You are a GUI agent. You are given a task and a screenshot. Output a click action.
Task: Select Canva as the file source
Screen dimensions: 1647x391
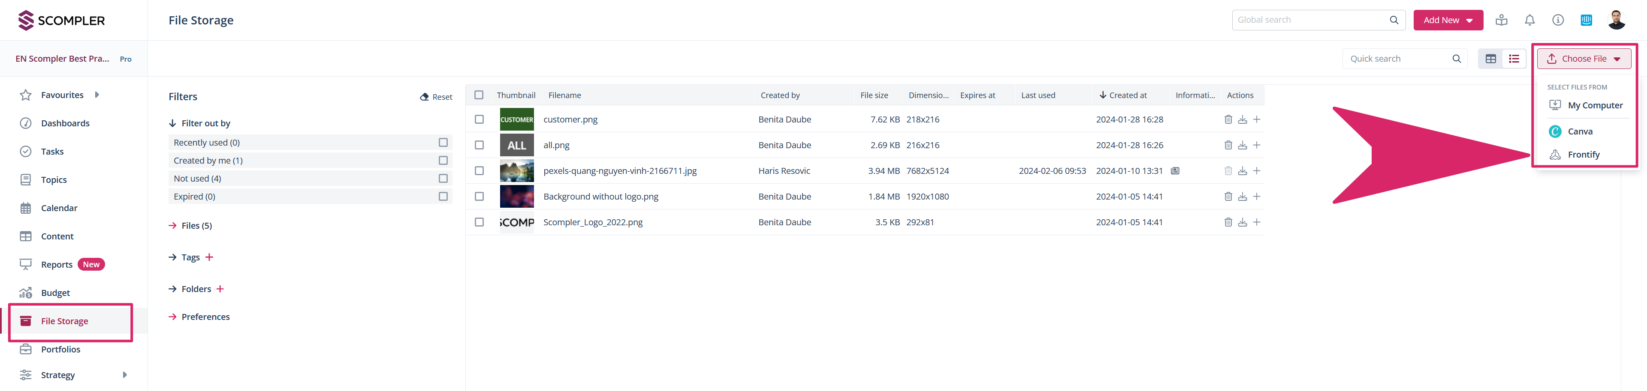[x=1579, y=131]
